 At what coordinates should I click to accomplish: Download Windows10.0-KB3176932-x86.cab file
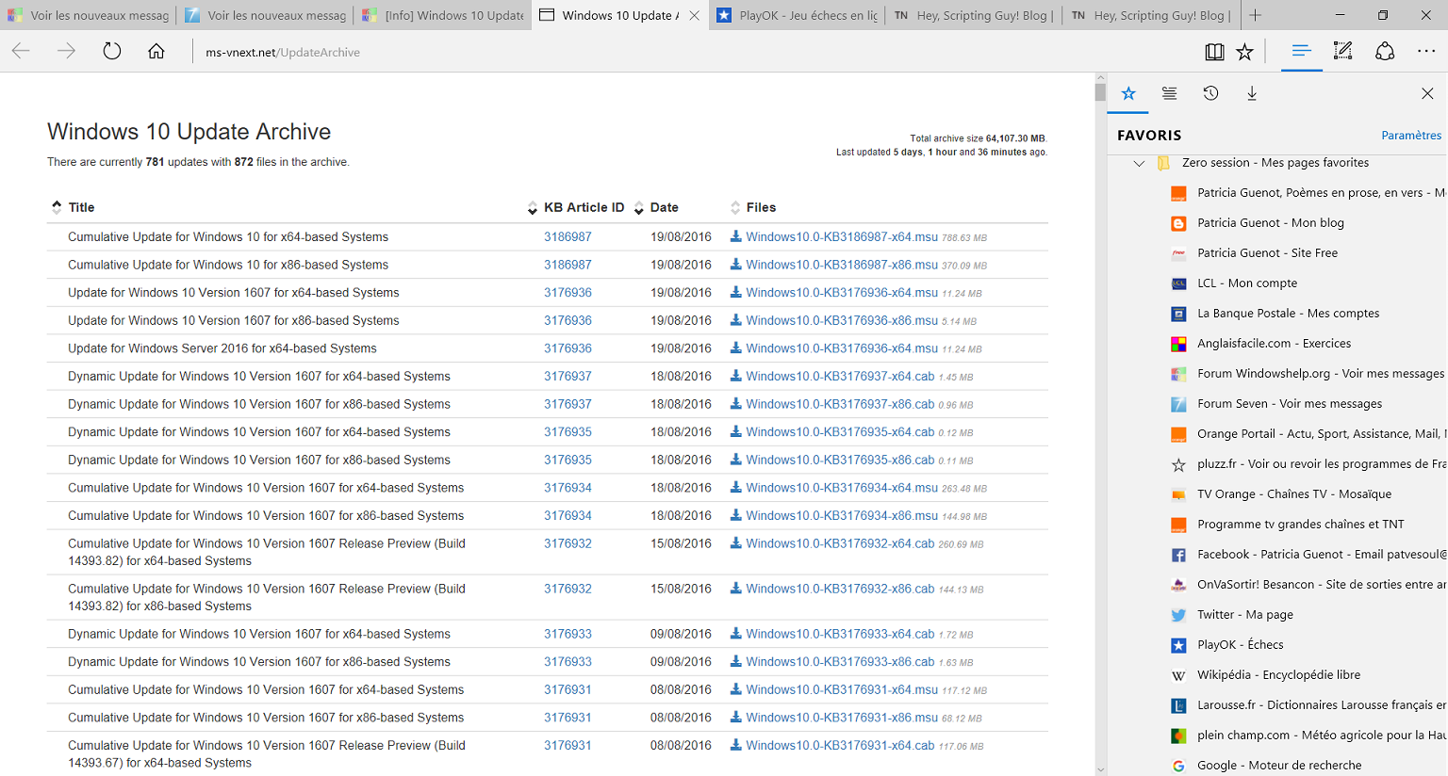click(x=840, y=589)
